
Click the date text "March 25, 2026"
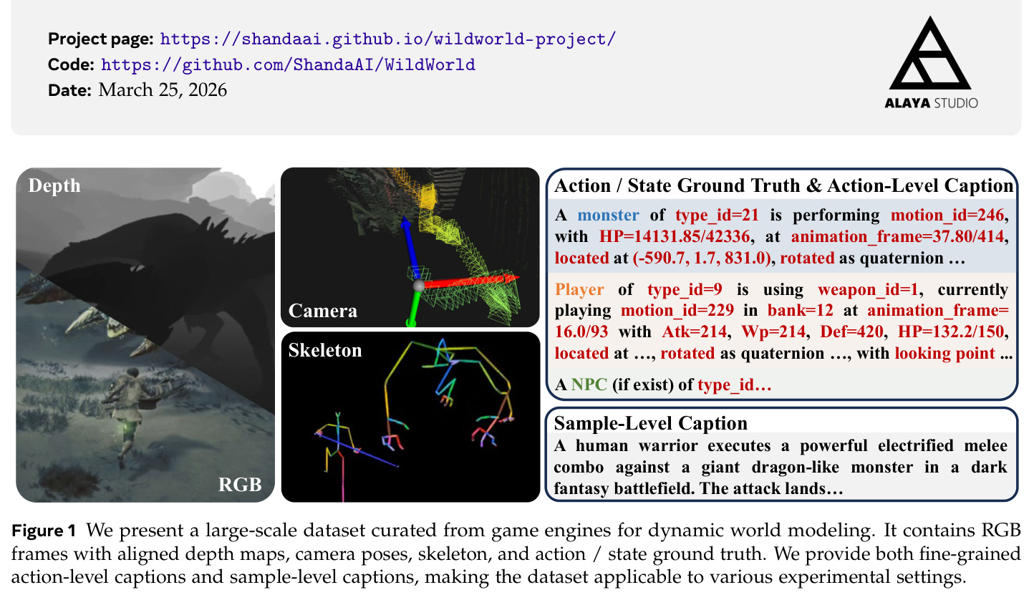(163, 90)
